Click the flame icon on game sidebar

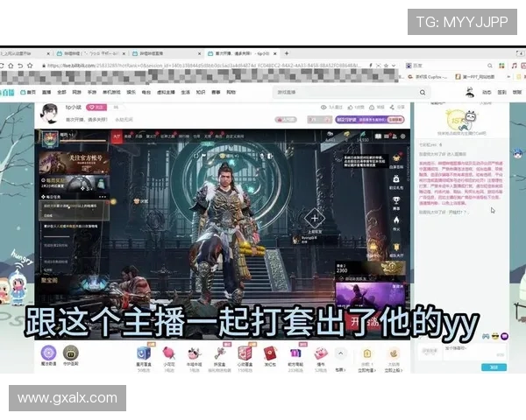pos(396,220)
